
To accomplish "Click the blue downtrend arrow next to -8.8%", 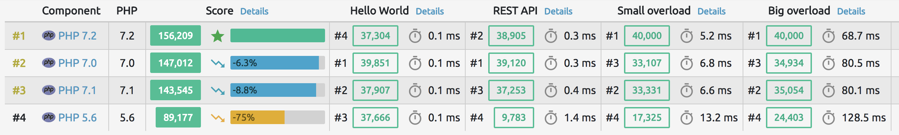I will (x=217, y=90).
